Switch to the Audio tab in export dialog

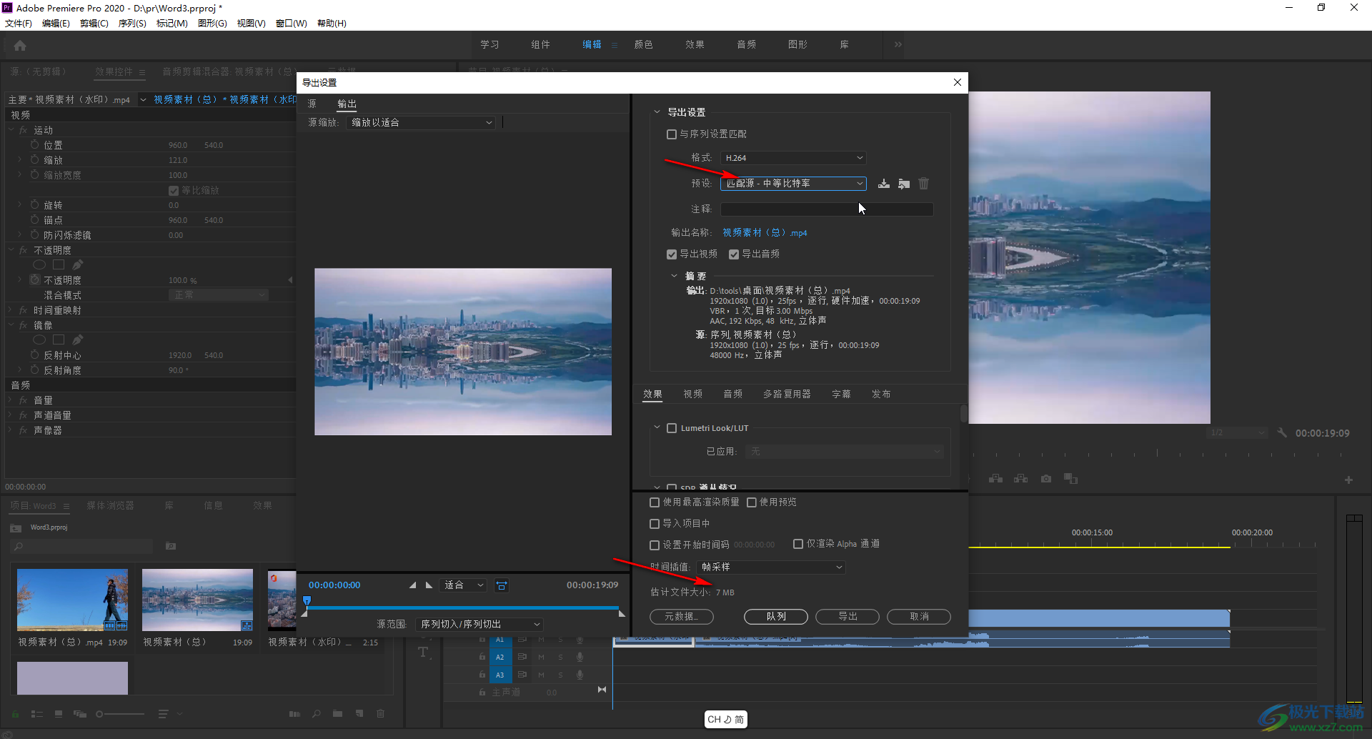(732, 395)
